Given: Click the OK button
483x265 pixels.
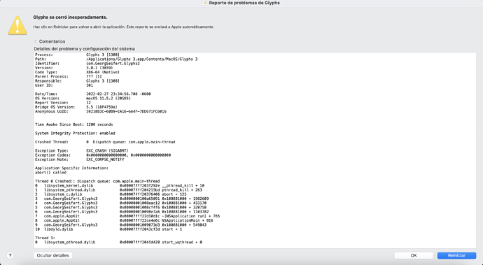Looking at the screenshot, I should click(x=414, y=255).
